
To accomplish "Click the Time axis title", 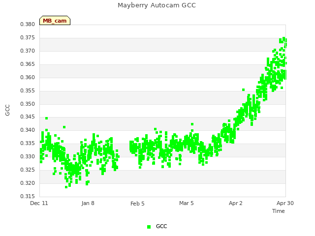I will (279, 211).
